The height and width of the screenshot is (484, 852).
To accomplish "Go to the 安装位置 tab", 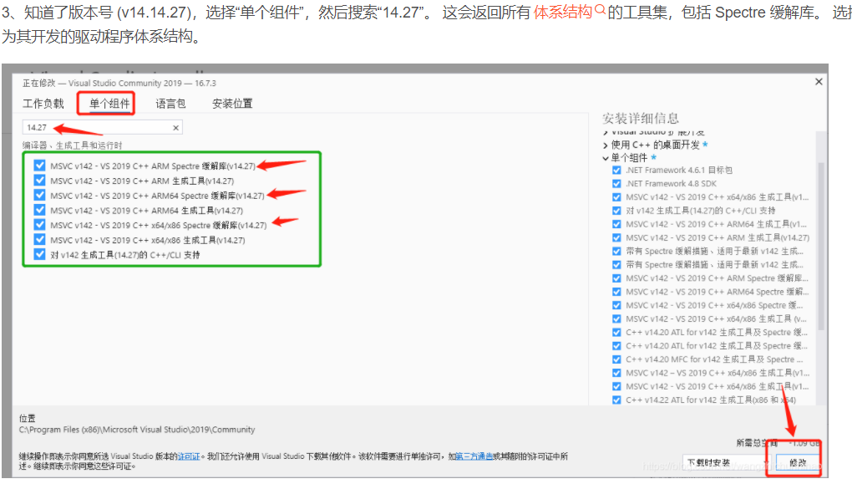I will coord(232,104).
